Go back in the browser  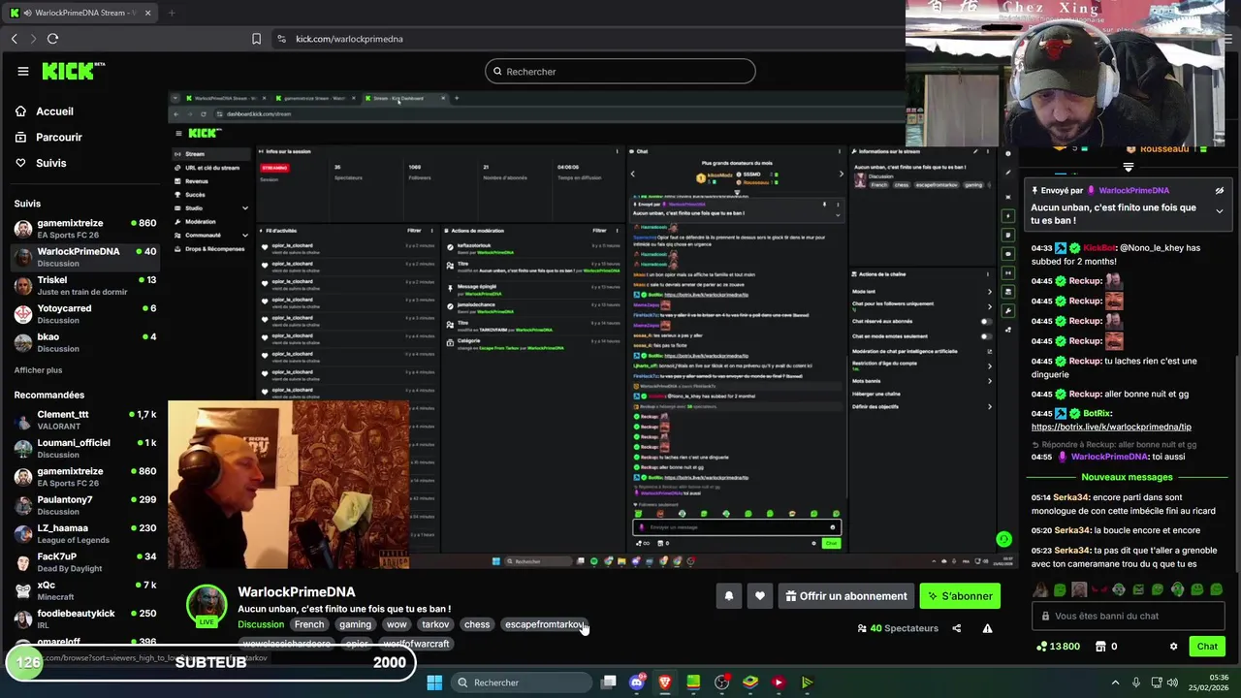tap(15, 39)
